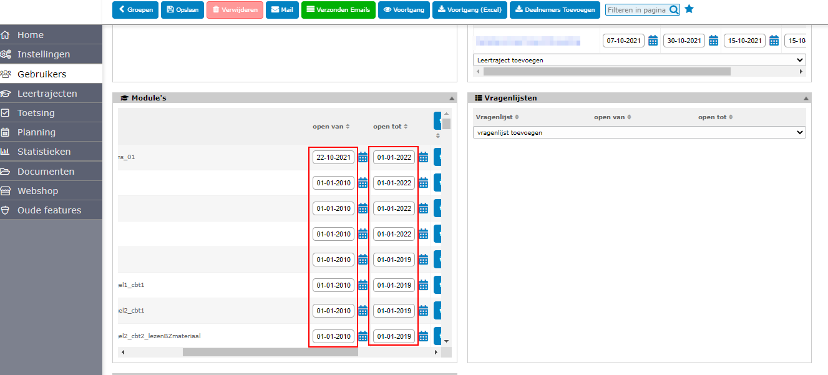
Task: Go to Leertrajecten sidebar item
Action: 47,94
